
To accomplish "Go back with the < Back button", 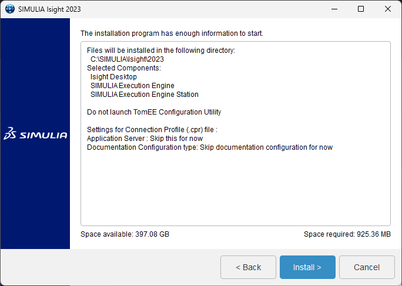I will (x=248, y=267).
